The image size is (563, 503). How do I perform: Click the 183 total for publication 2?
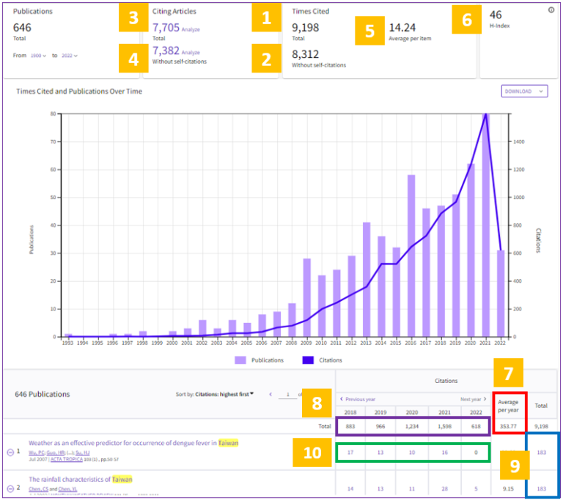541,488
